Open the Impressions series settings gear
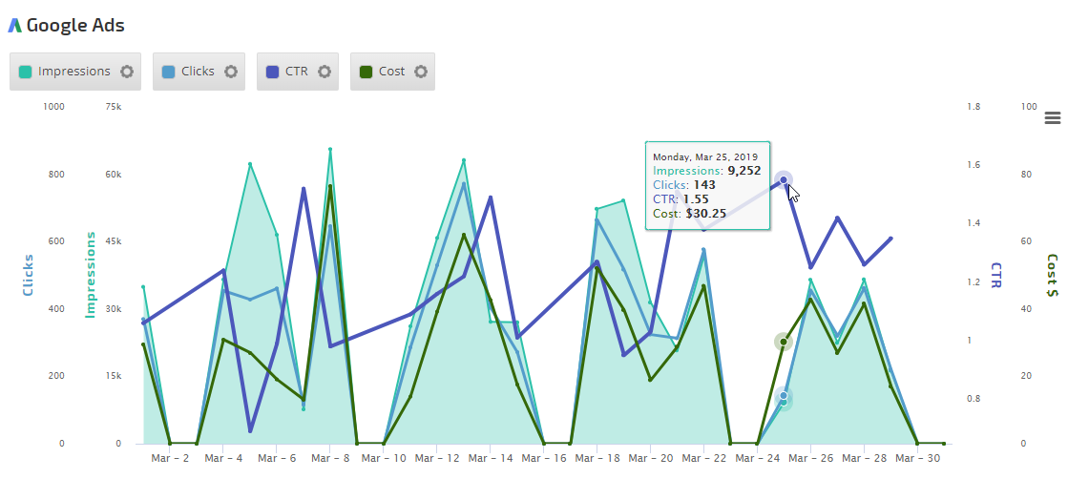 pyautogui.click(x=127, y=72)
